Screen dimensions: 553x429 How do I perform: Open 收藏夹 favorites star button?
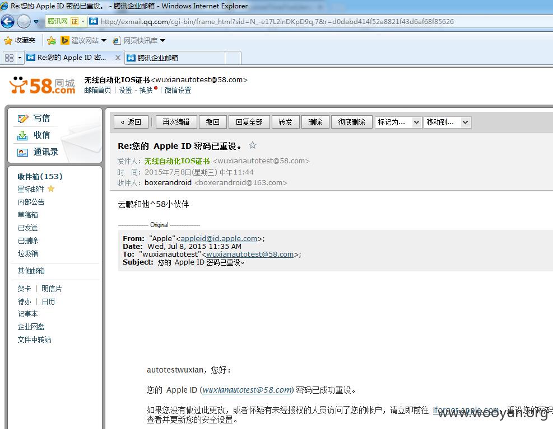pyautogui.click(x=20, y=40)
